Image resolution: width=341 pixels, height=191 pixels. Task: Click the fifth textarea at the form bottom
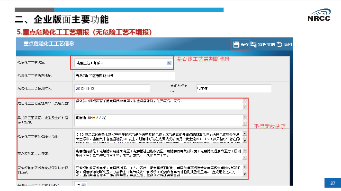(159, 171)
